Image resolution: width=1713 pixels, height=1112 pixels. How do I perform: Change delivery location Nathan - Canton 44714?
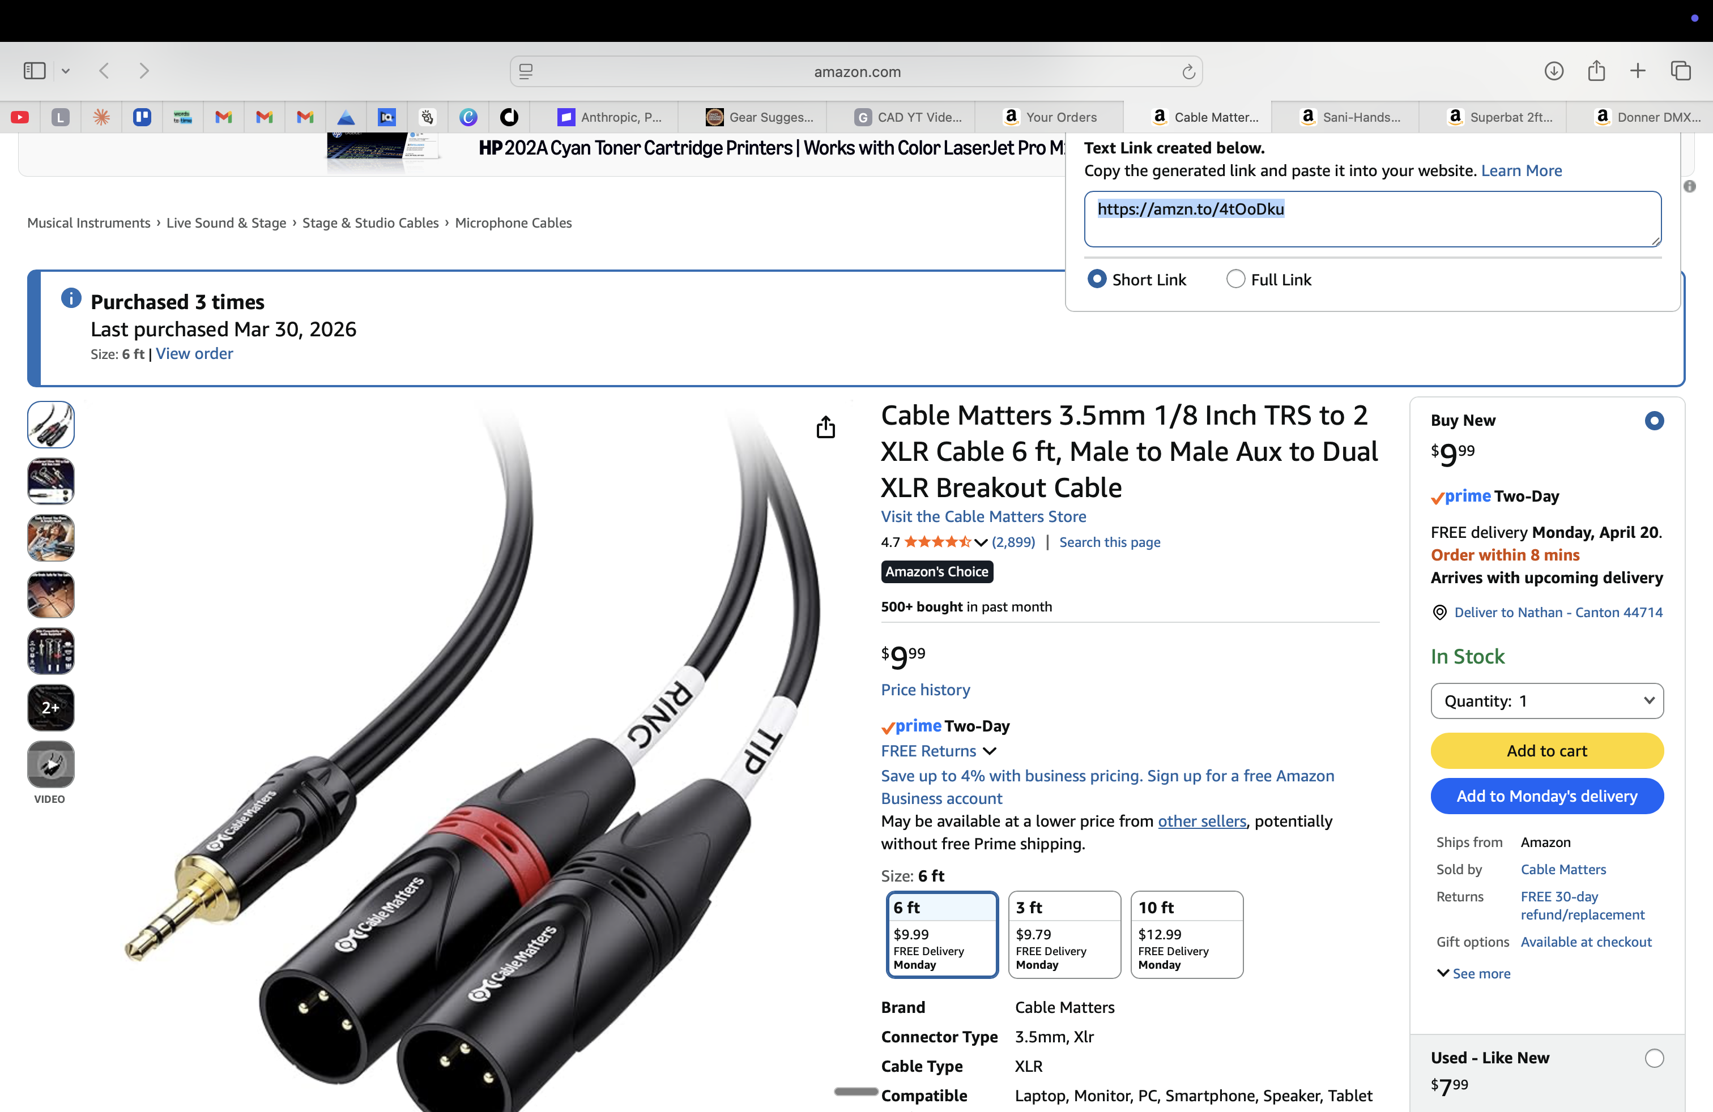(1558, 612)
